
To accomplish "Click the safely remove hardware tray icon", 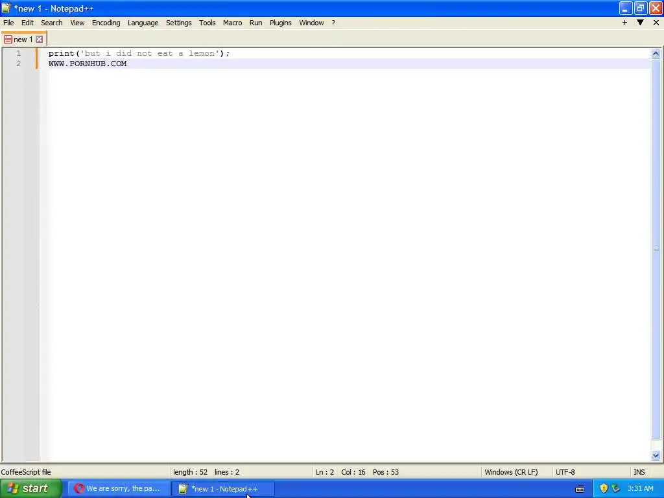I will click(x=615, y=488).
